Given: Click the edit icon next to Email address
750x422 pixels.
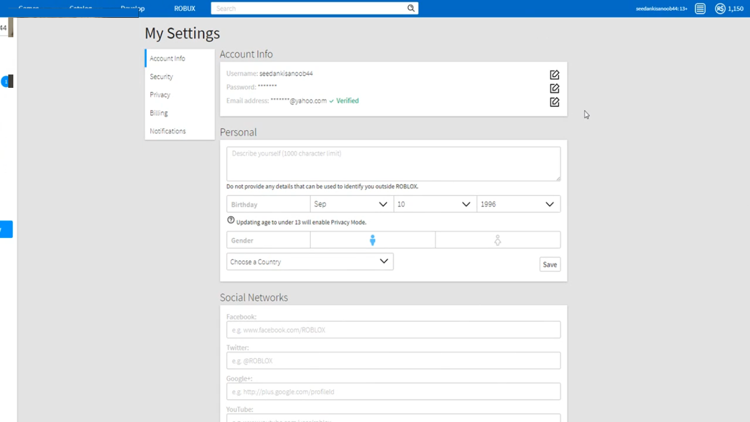Looking at the screenshot, I should click(x=554, y=102).
